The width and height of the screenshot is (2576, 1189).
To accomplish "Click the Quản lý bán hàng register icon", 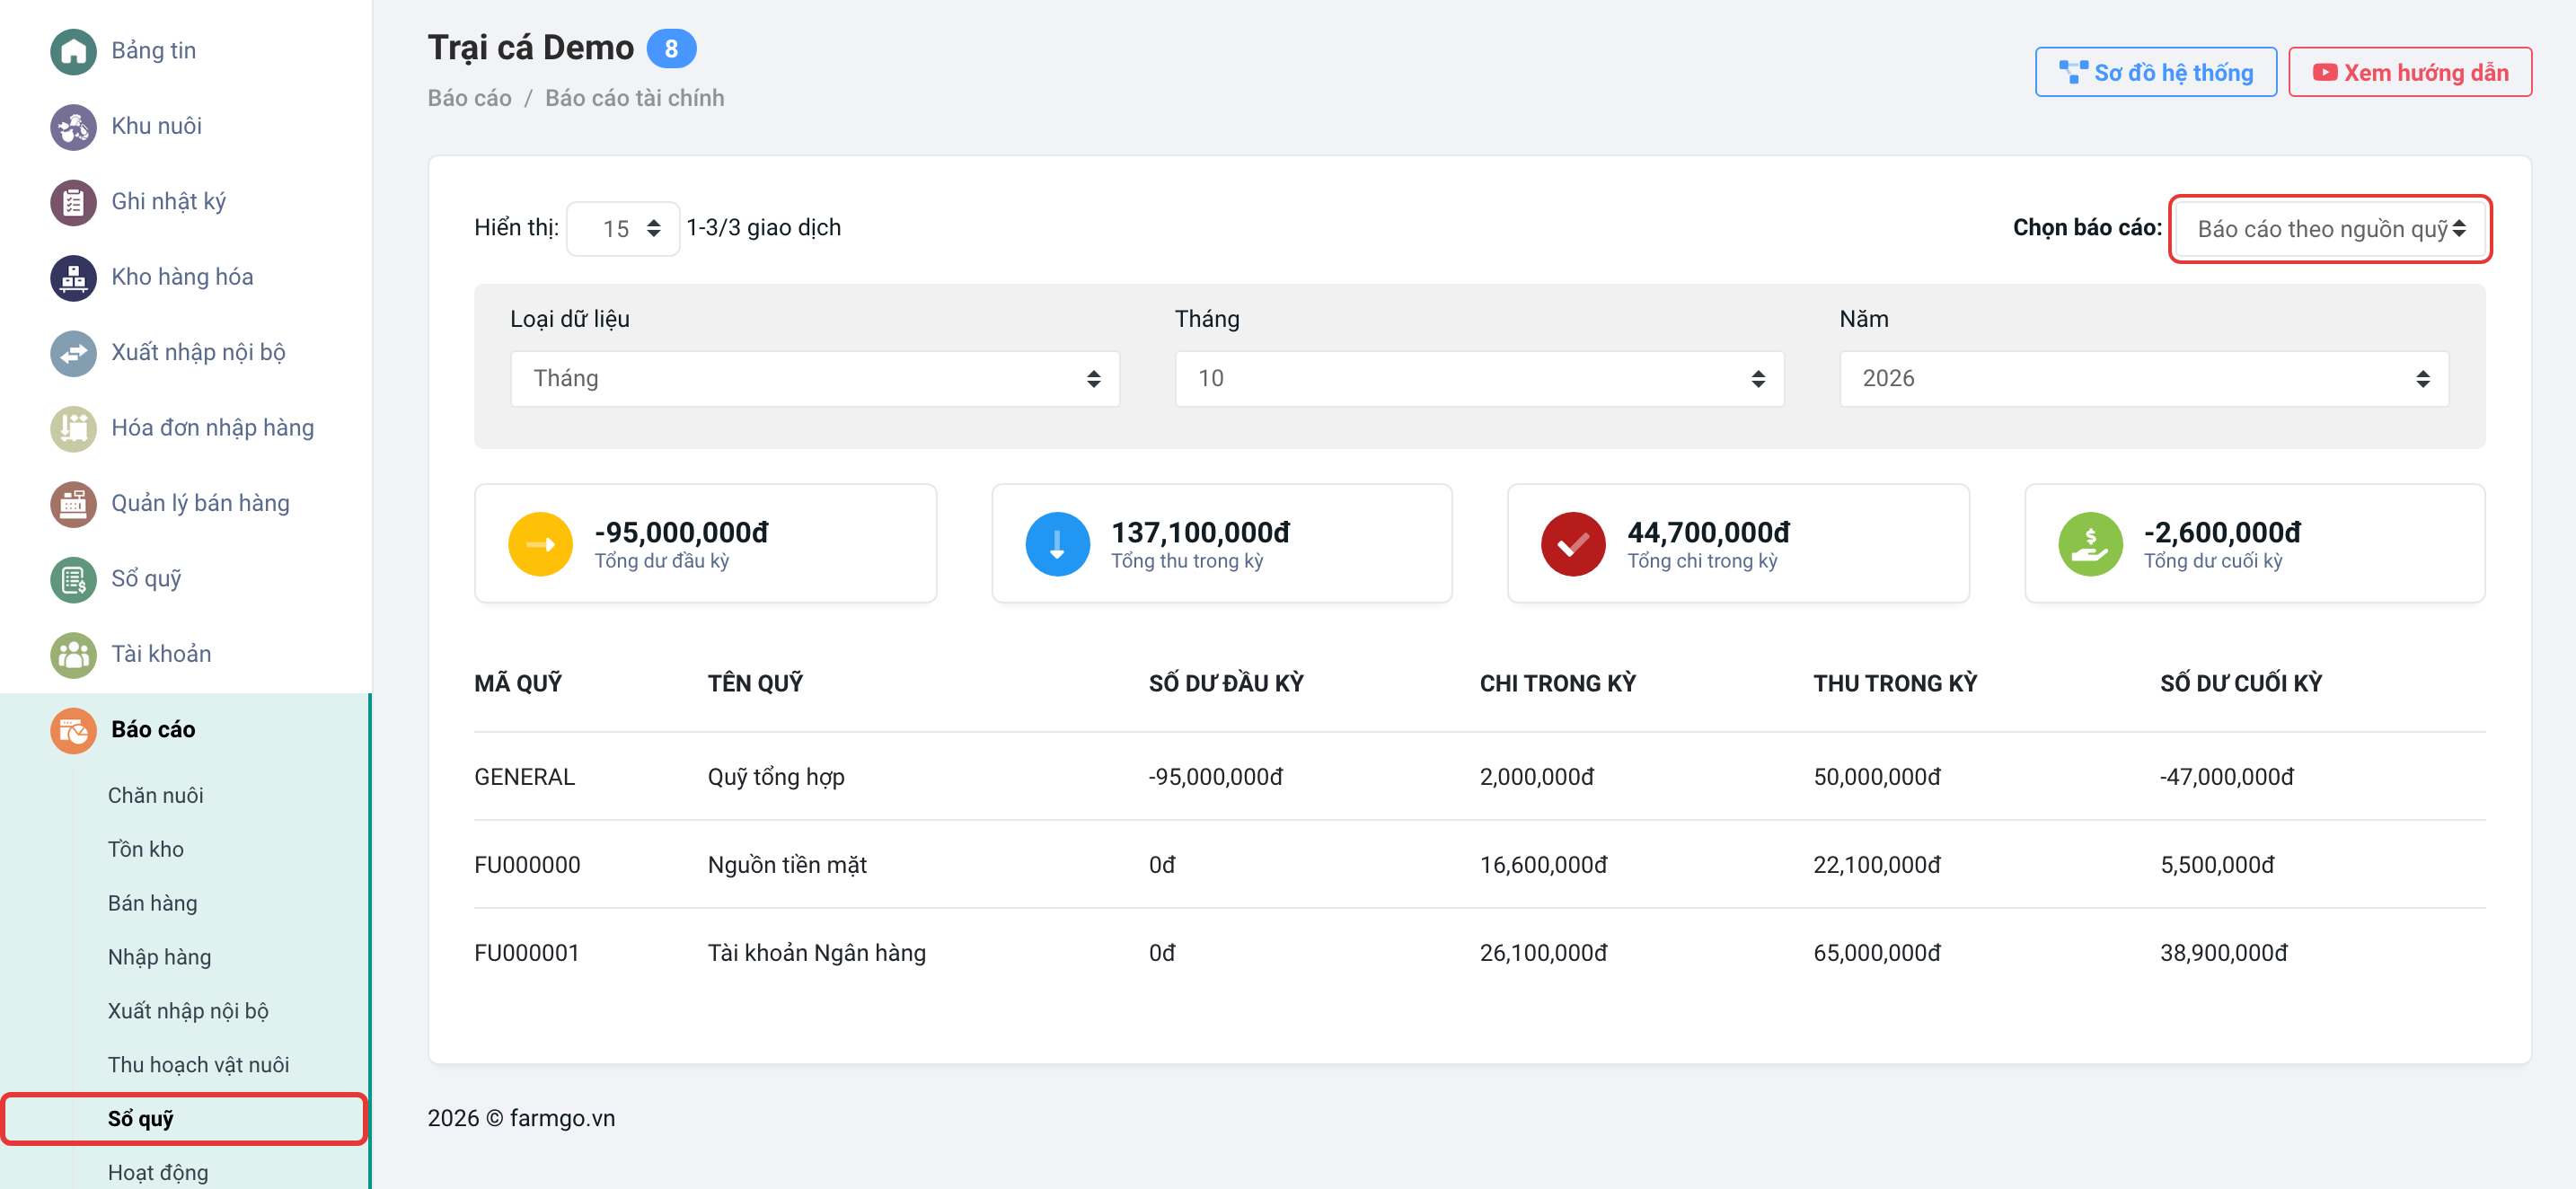I will click(73, 504).
